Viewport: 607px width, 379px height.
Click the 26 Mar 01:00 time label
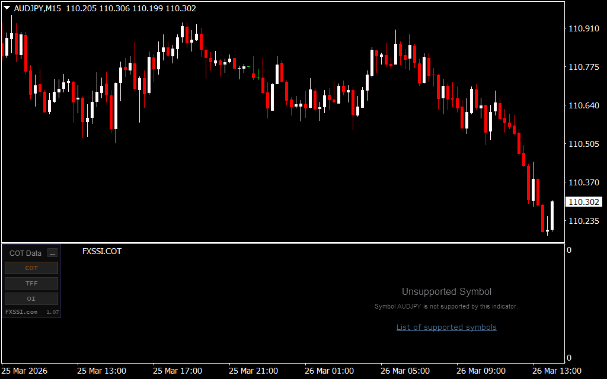pyautogui.click(x=329, y=371)
